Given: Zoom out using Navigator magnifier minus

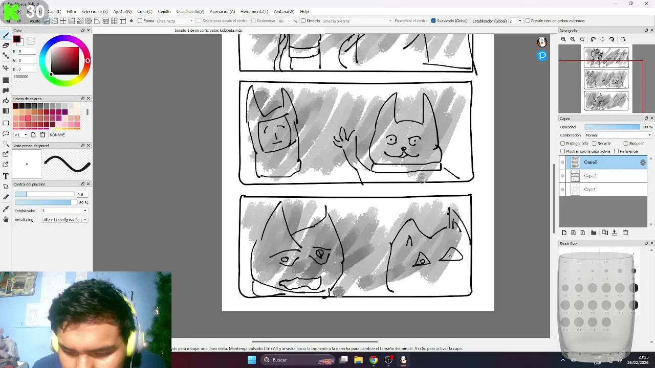Looking at the screenshot, I should pos(573,39).
